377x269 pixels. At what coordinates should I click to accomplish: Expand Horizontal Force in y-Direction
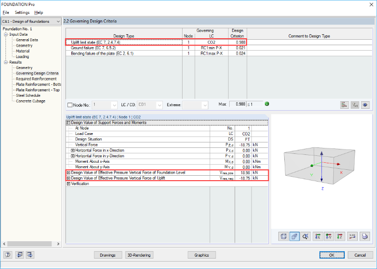(x=72, y=156)
